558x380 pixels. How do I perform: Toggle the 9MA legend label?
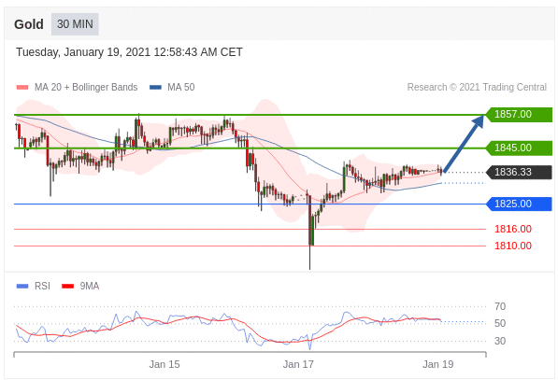[x=90, y=286]
